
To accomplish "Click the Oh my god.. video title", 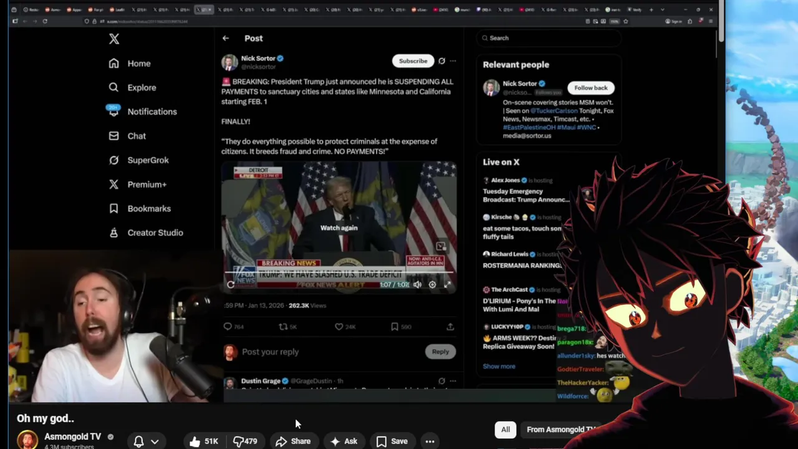I will pyautogui.click(x=46, y=418).
